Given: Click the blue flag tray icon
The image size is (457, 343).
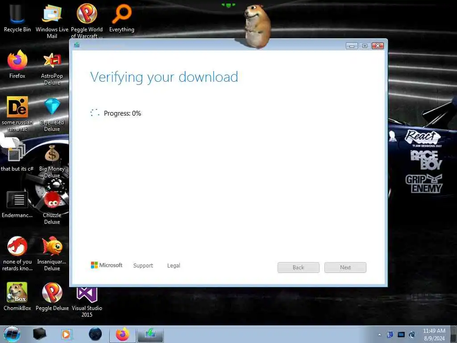Looking at the screenshot, I should (x=390, y=335).
